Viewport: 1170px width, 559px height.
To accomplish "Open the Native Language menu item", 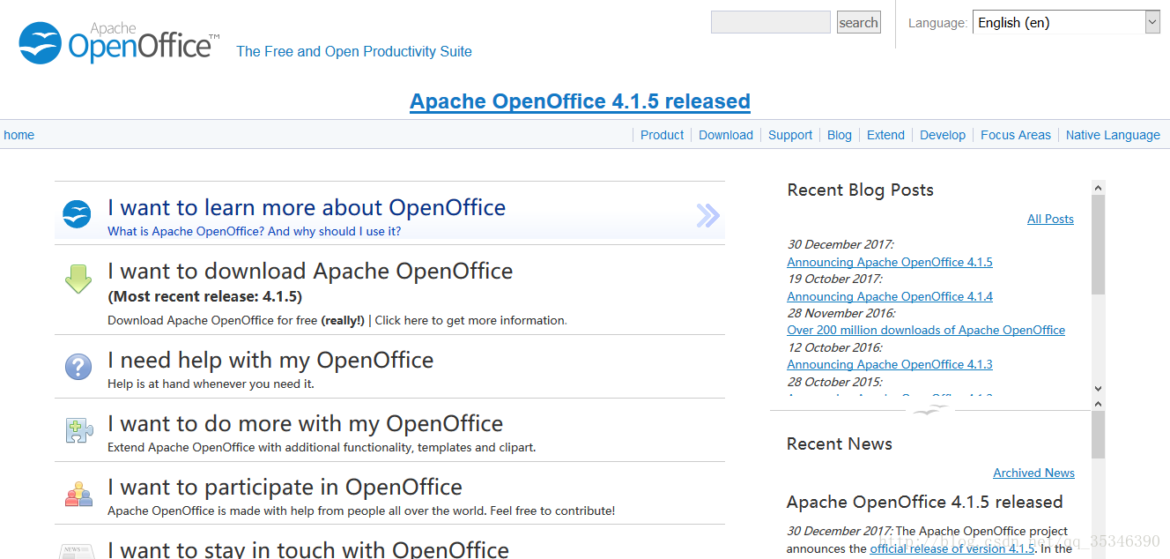I will point(1113,135).
